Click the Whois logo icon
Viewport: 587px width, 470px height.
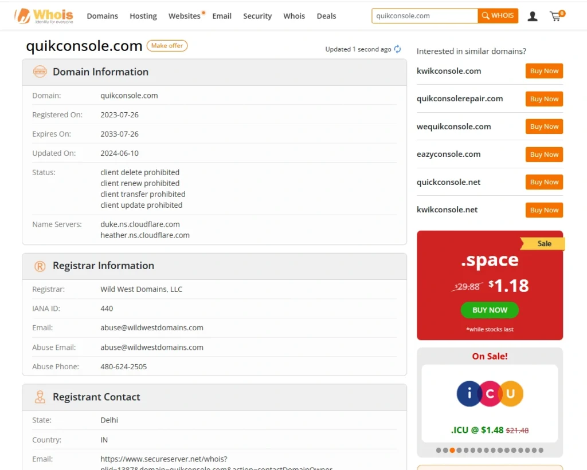(44, 15)
